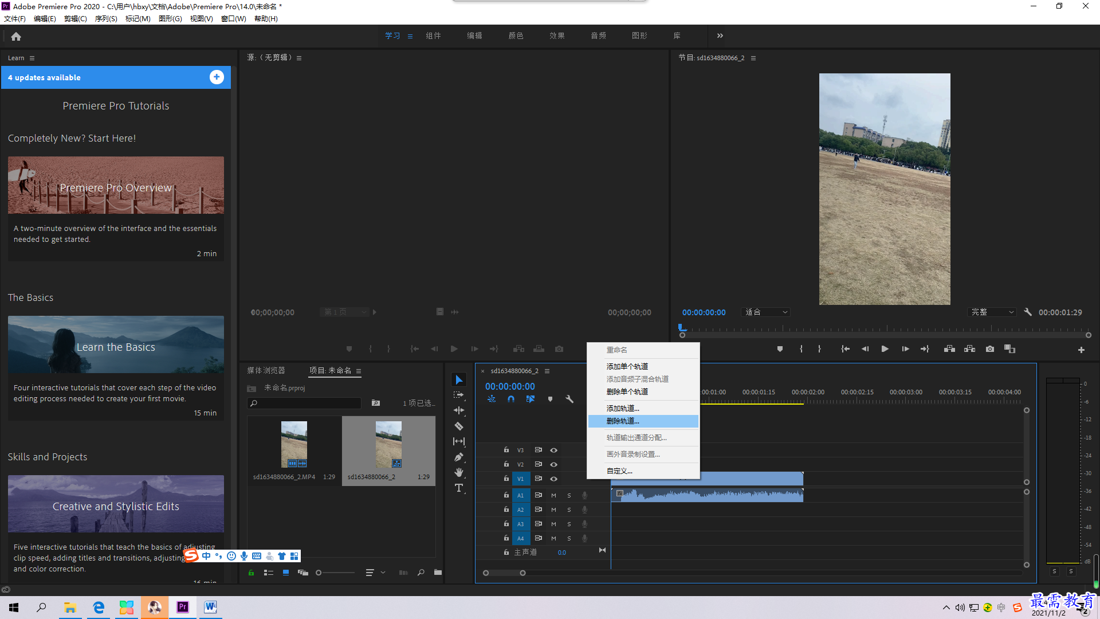Viewport: 1100px width, 619px height.
Task: Toggle lock on V3 track
Action: pos(506,449)
